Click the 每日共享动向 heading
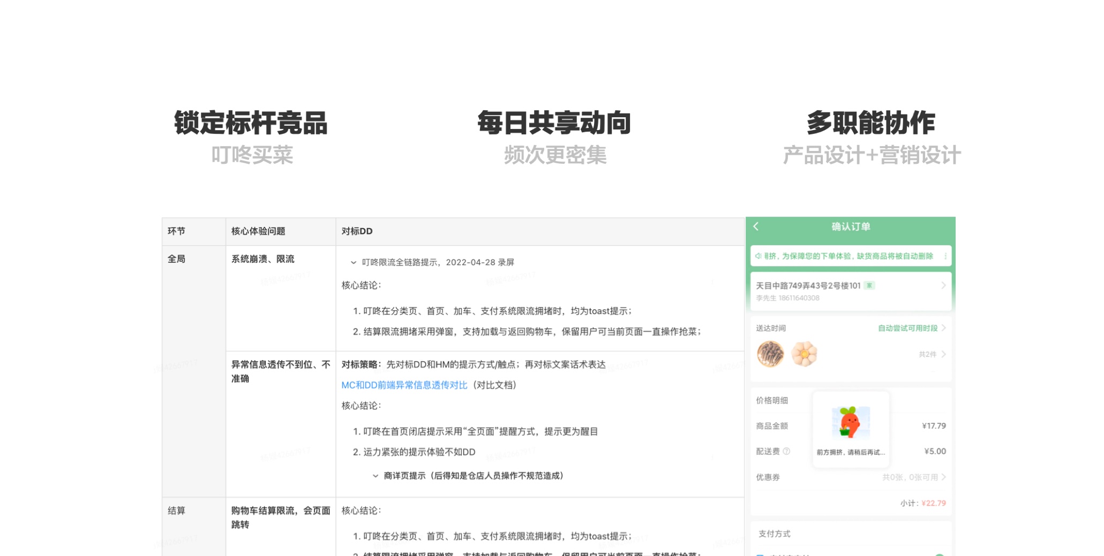The width and height of the screenshot is (1104, 556). 554,123
